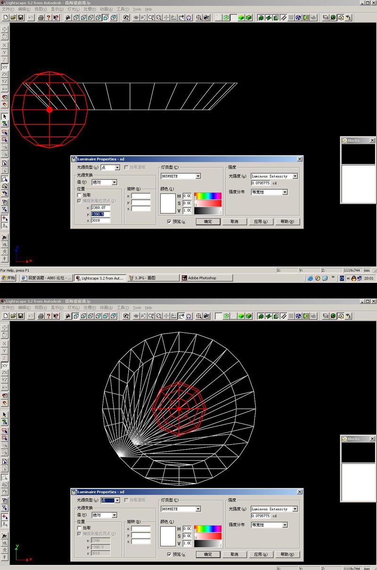Switch to Adobe Photoshop in the taskbar

click(206, 278)
